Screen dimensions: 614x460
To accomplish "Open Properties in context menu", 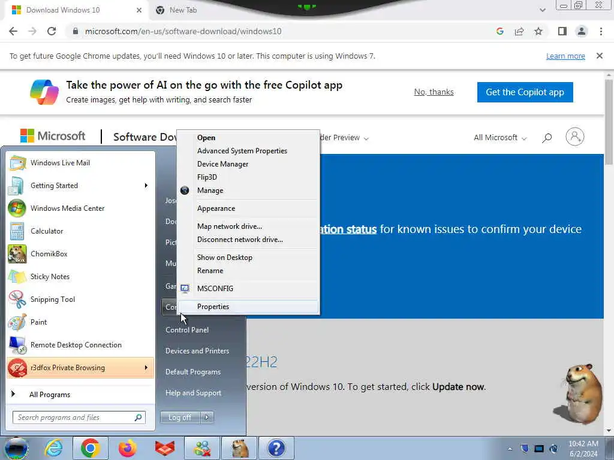I will pos(248,307).
